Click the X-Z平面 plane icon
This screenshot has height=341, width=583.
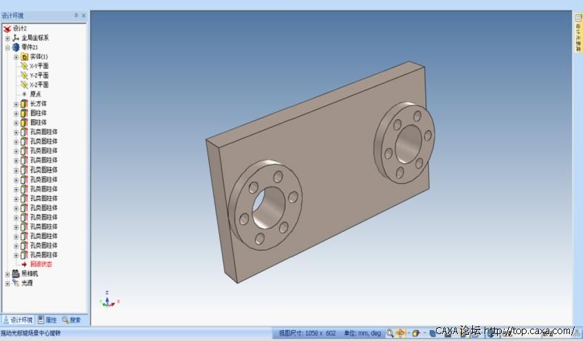click(x=25, y=84)
